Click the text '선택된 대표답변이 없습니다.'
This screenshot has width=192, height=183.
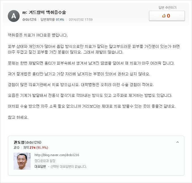tap(69, 167)
